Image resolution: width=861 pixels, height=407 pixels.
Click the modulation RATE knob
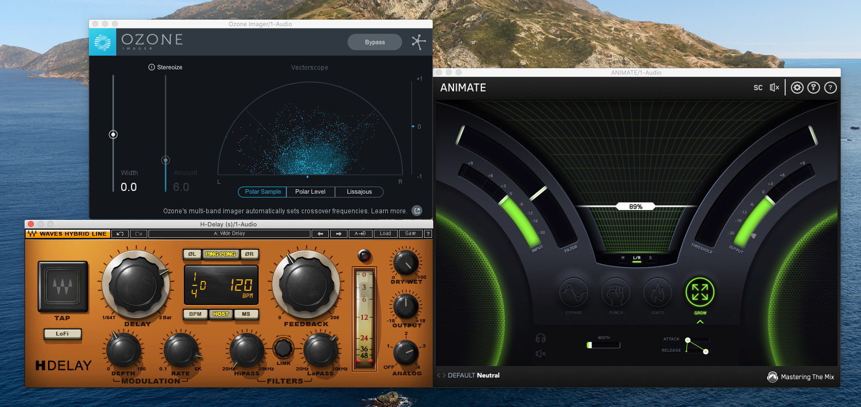[x=181, y=351]
